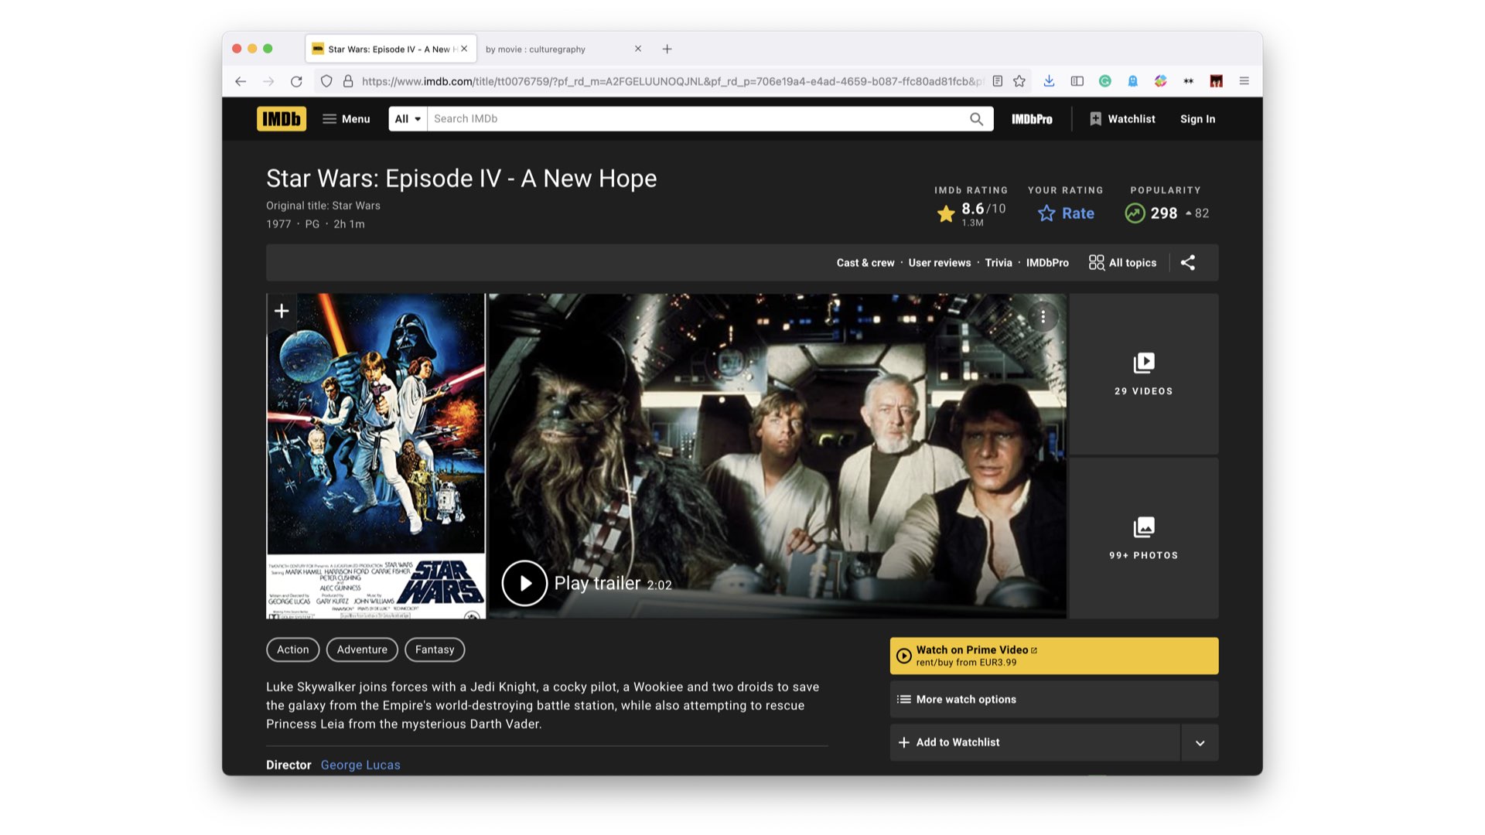
Task: Toggle the browser sidebar icon
Action: (x=1077, y=81)
